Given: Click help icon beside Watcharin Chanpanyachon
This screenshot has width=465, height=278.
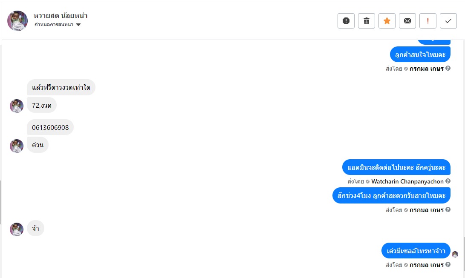Looking at the screenshot, I should [448, 181].
